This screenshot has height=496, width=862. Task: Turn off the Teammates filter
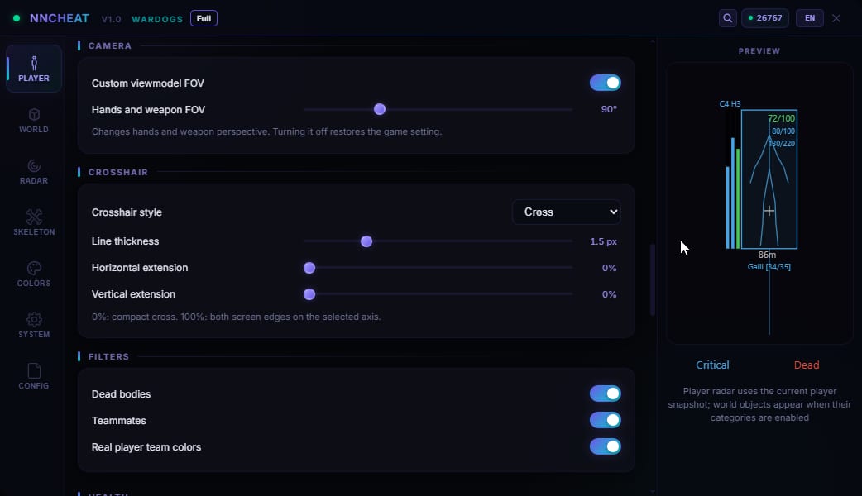point(606,420)
